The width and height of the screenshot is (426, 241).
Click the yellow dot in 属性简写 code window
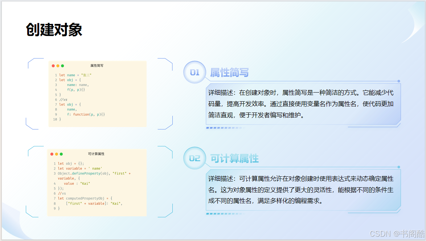coord(58,66)
